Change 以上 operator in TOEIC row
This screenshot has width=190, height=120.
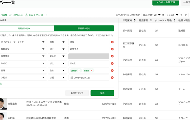click(x=58, y=63)
